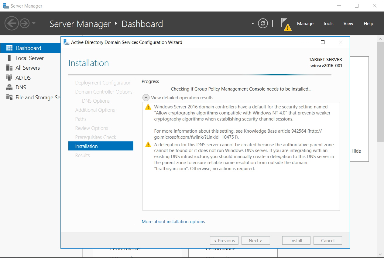Click the Server Manager vertical scrollbar
Image resolution: width=384 pixels, height=258 pixels.
pyautogui.click(x=381, y=91)
